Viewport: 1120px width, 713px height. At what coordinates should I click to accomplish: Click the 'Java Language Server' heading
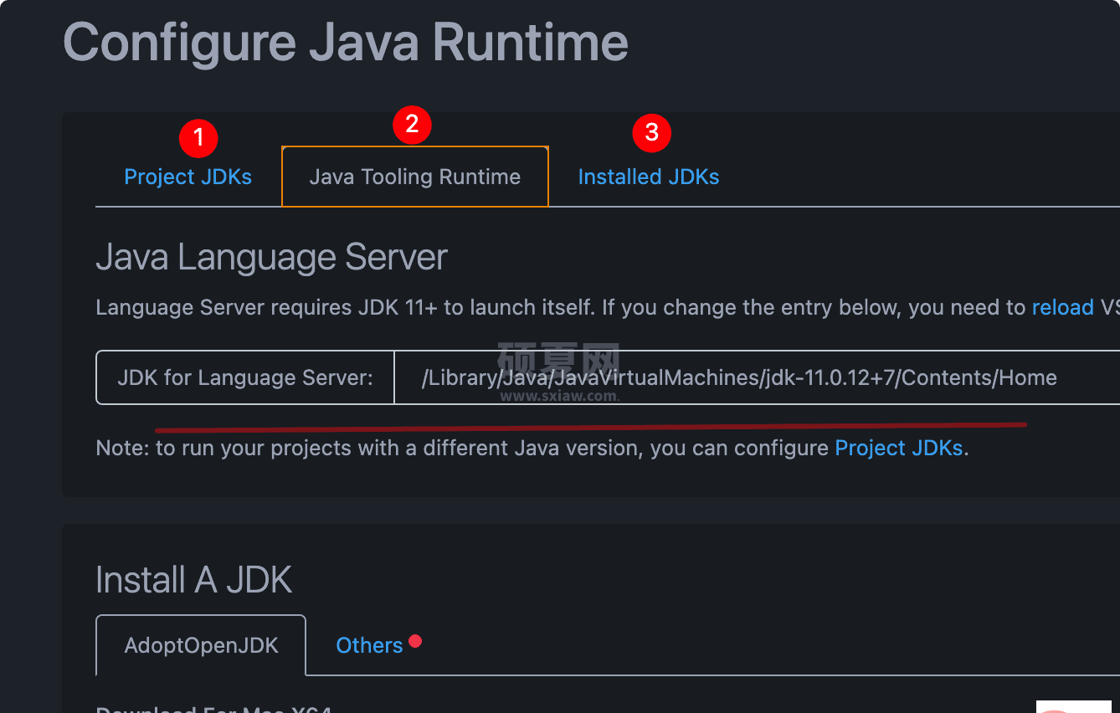point(271,257)
